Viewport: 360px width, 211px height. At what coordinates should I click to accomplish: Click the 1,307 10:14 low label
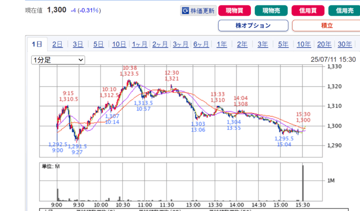112,119
